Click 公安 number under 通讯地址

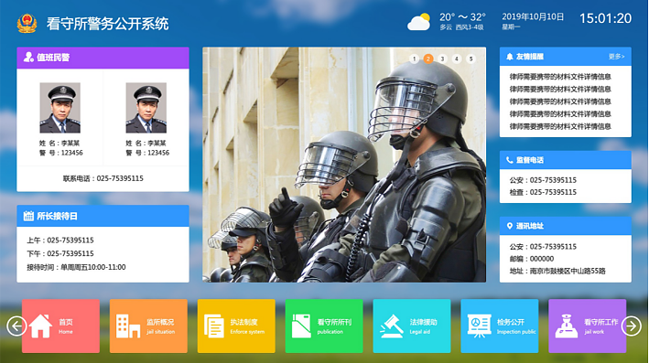coord(543,246)
